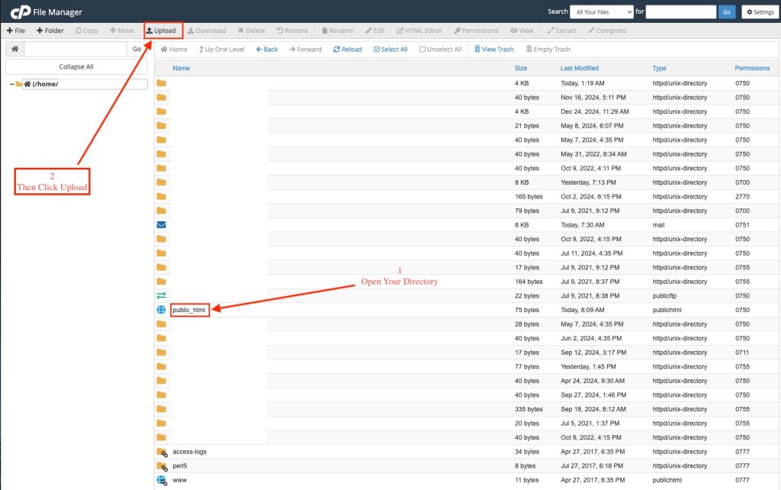Viewport: 781px width, 490px height.
Task: Click the blue Go search button
Action: tap(727, 12)
